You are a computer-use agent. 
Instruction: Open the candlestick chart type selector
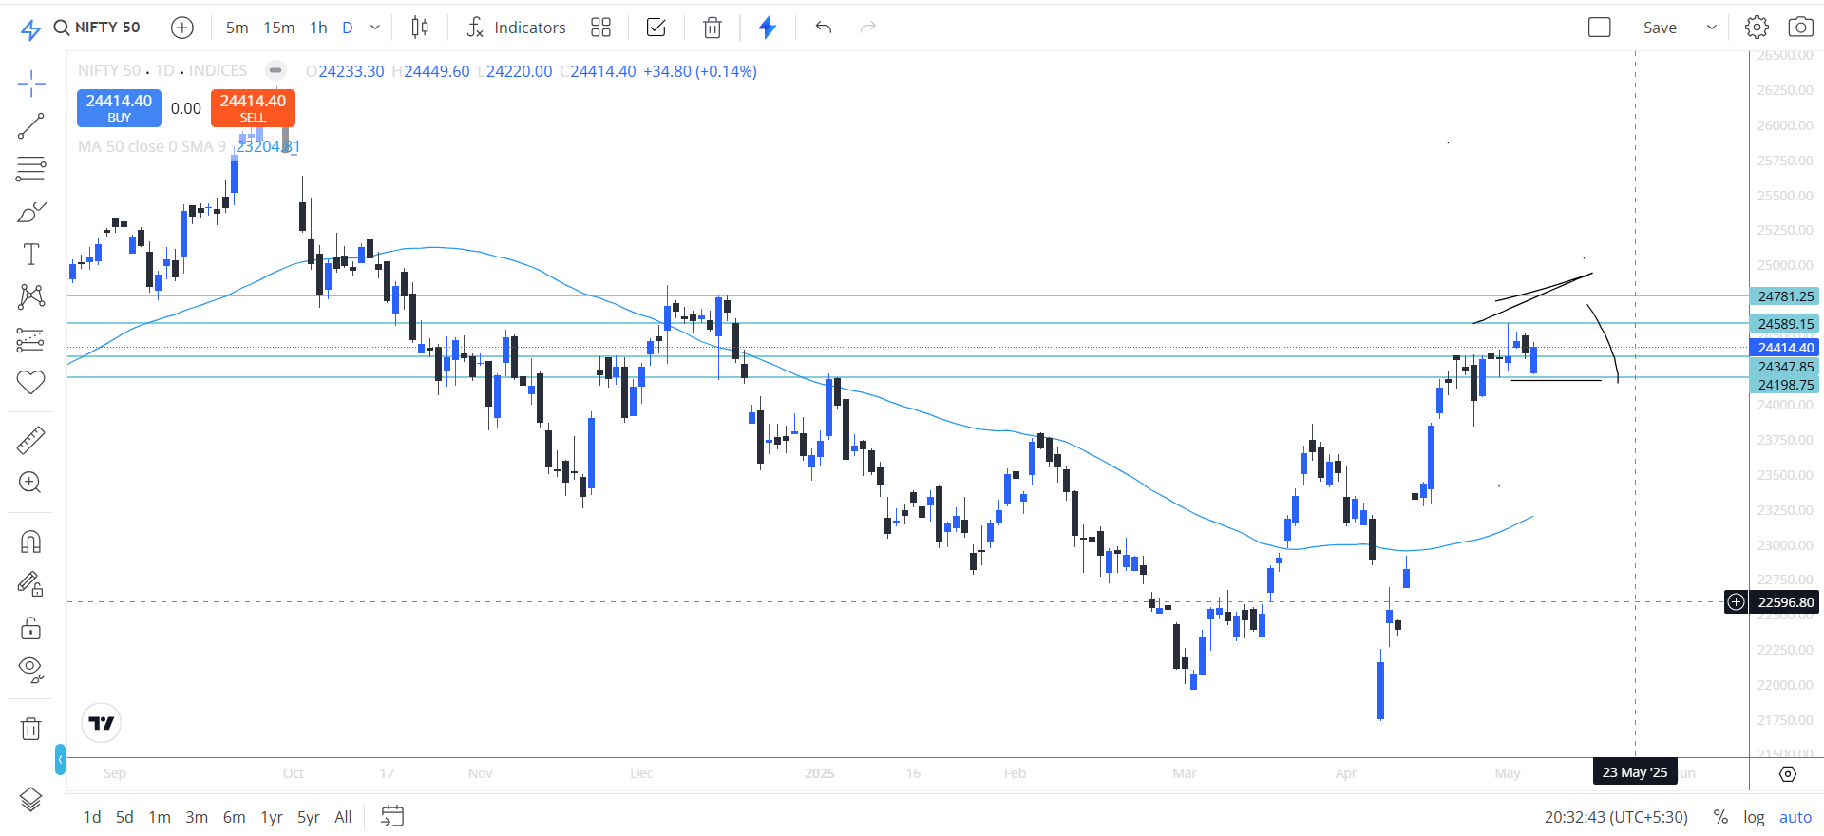tap(420, 28)
